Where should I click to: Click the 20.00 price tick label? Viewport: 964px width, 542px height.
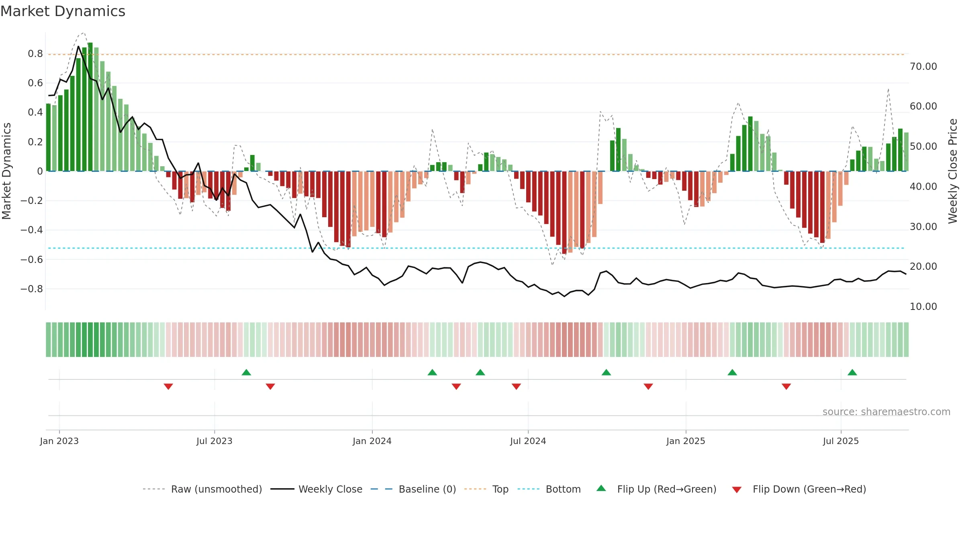click(x=923, y=266)
